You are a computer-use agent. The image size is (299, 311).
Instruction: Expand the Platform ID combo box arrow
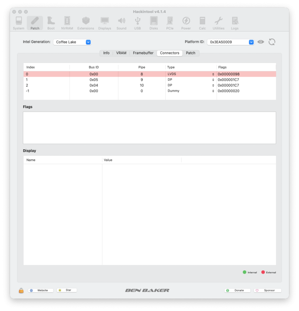251,42
